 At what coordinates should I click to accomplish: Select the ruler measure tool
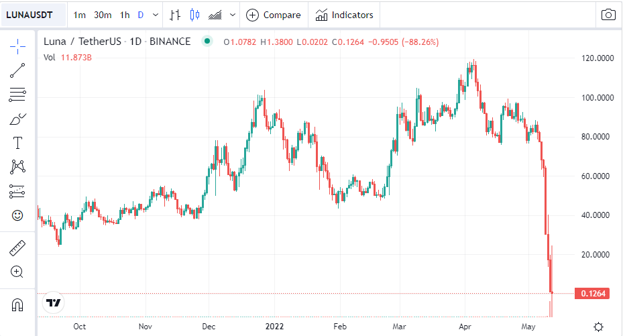point(17,248)
